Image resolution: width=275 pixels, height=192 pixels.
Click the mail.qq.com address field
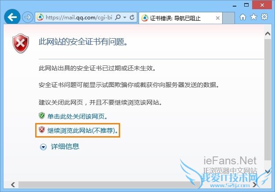79,17
